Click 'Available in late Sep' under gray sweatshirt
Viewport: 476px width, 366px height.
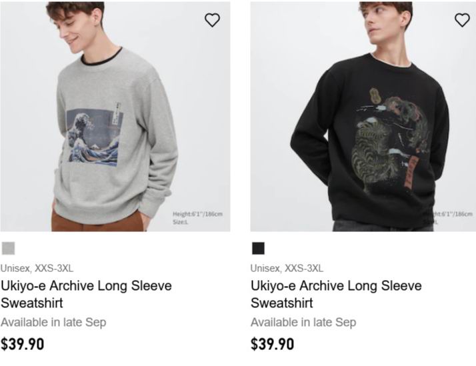53,322
